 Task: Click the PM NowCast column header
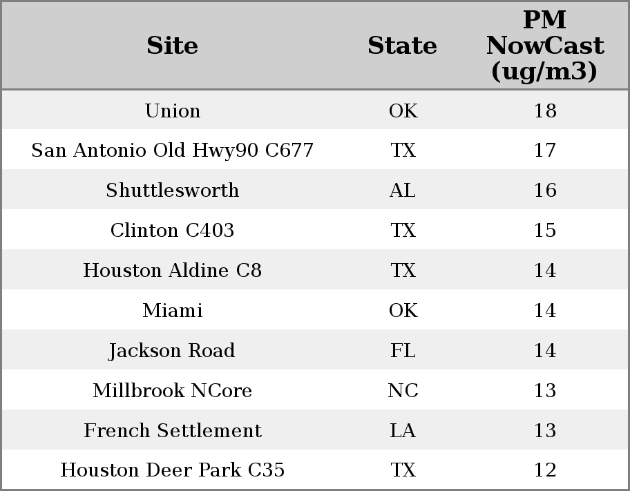point(545,46)
